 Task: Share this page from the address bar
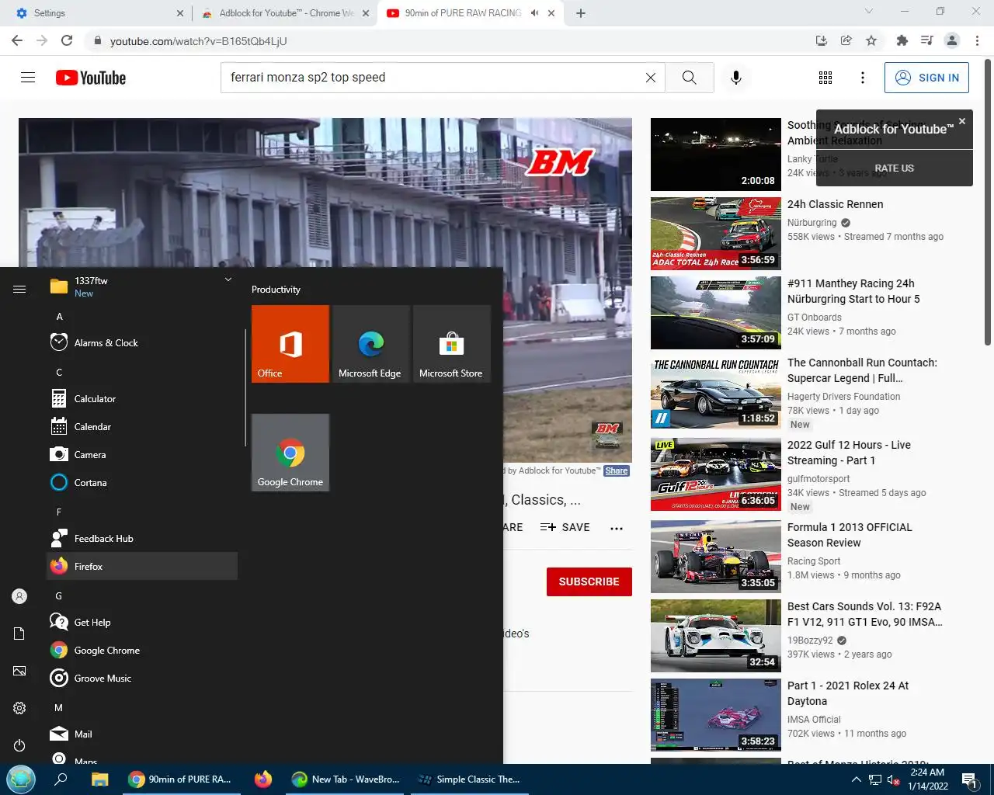846,40
